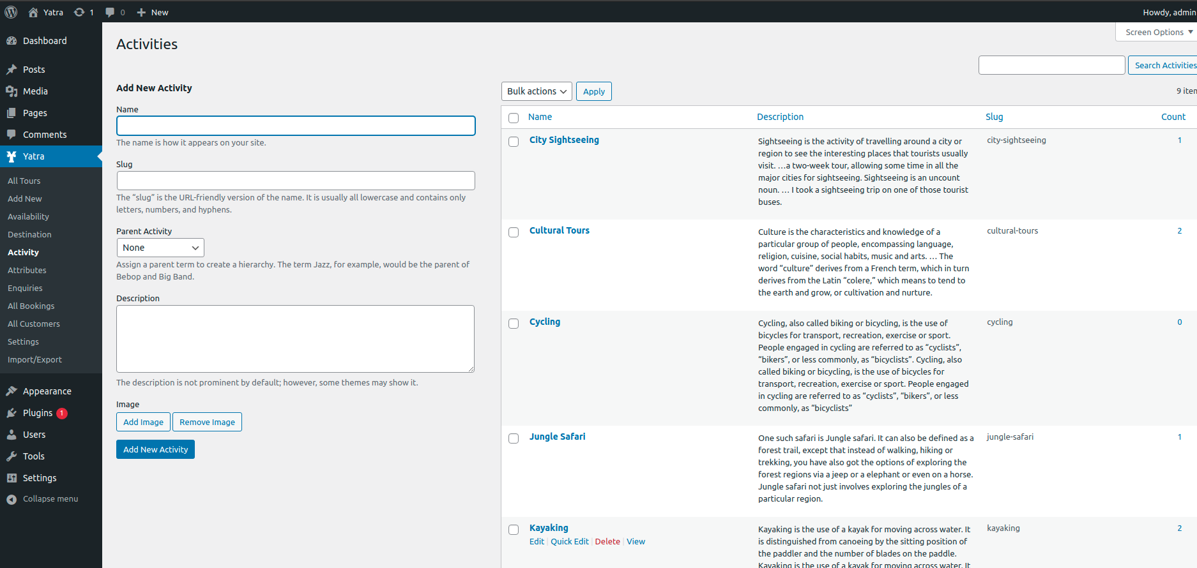Screen dimensions: 1197x568
Task: Check the Cultural Tours row checkbox
Action: (514, 232)
